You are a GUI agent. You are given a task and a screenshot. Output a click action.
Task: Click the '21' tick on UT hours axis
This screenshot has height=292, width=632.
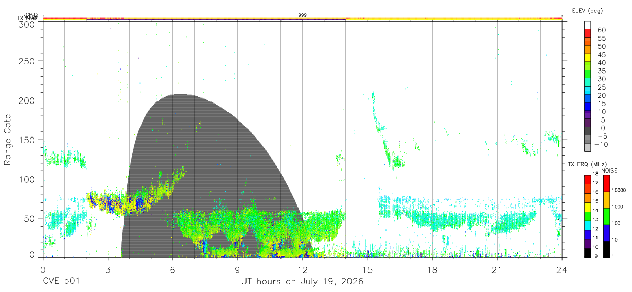click(x=497, y=270)
